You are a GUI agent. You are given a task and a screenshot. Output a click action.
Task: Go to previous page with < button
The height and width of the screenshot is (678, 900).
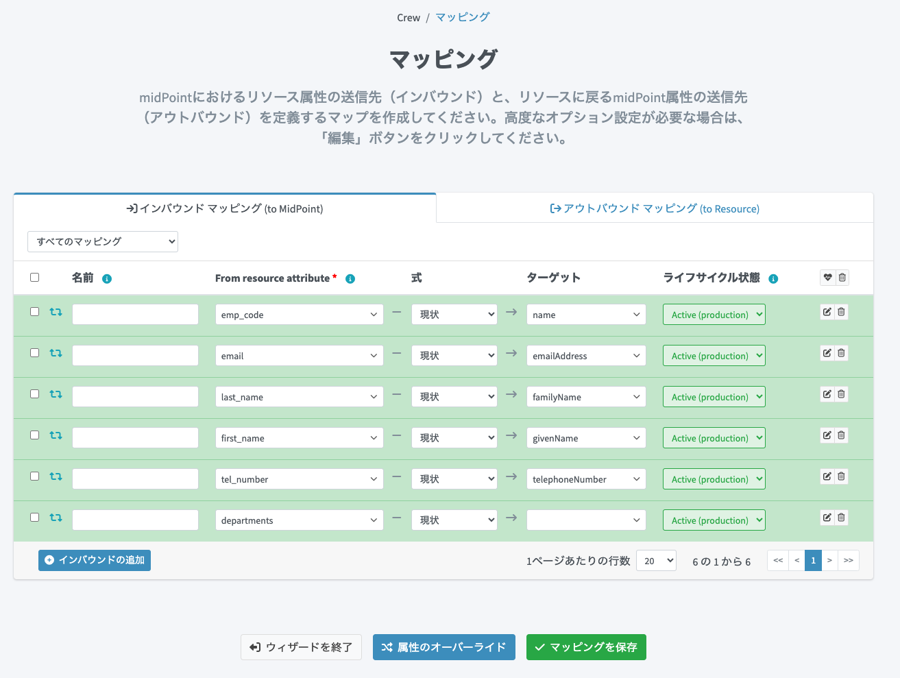click(x=797, y=561)
